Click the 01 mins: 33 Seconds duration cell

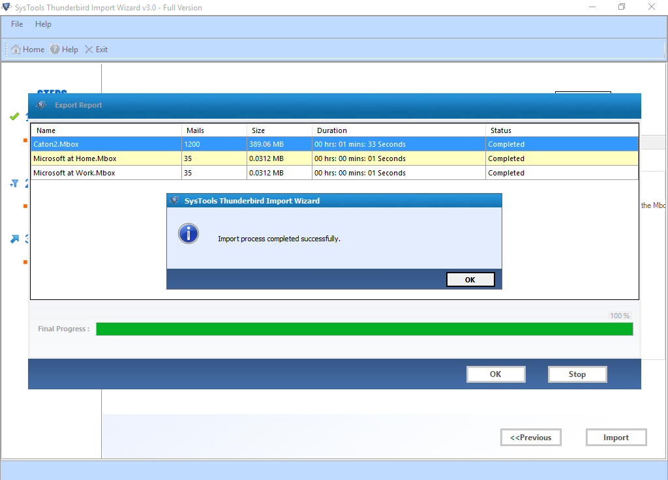click(x=399, y=144)
